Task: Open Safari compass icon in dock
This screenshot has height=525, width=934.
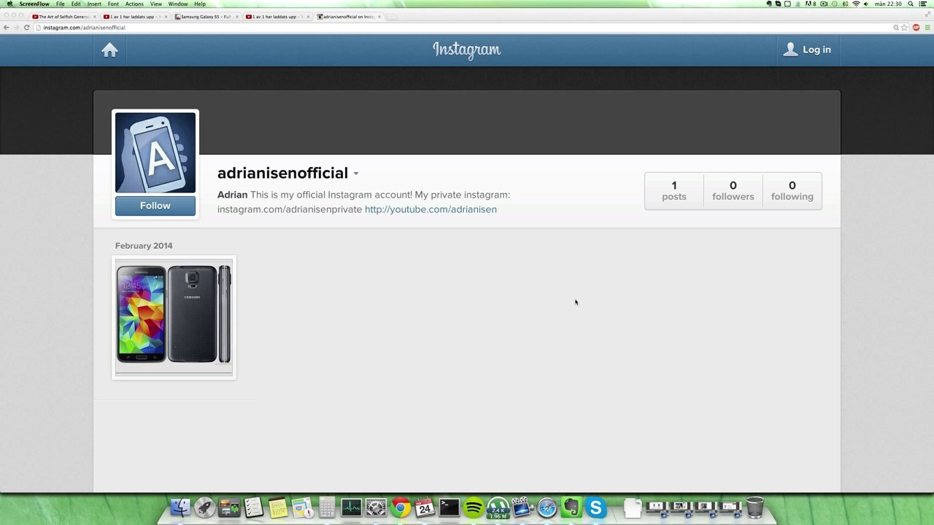Action: (547, 507)
